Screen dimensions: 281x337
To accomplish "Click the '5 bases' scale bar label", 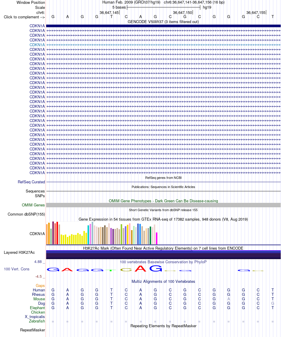I will click(119, 7).
